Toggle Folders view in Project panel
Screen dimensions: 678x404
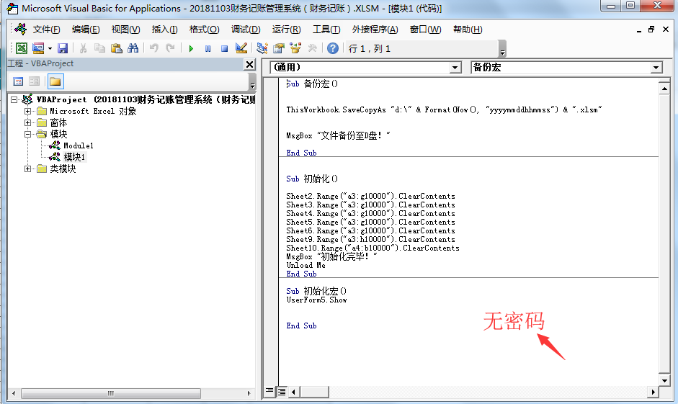click(55, 81)
